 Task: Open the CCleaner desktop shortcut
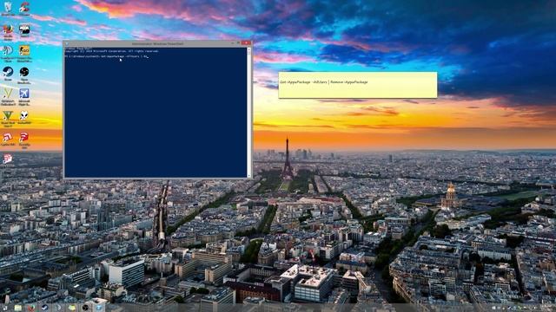pyautogui.click(x=24, y=8)
